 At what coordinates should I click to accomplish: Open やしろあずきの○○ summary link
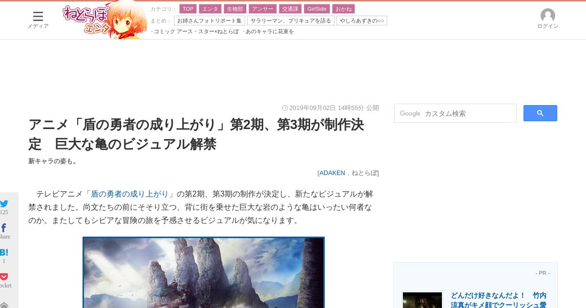[362, 21]
